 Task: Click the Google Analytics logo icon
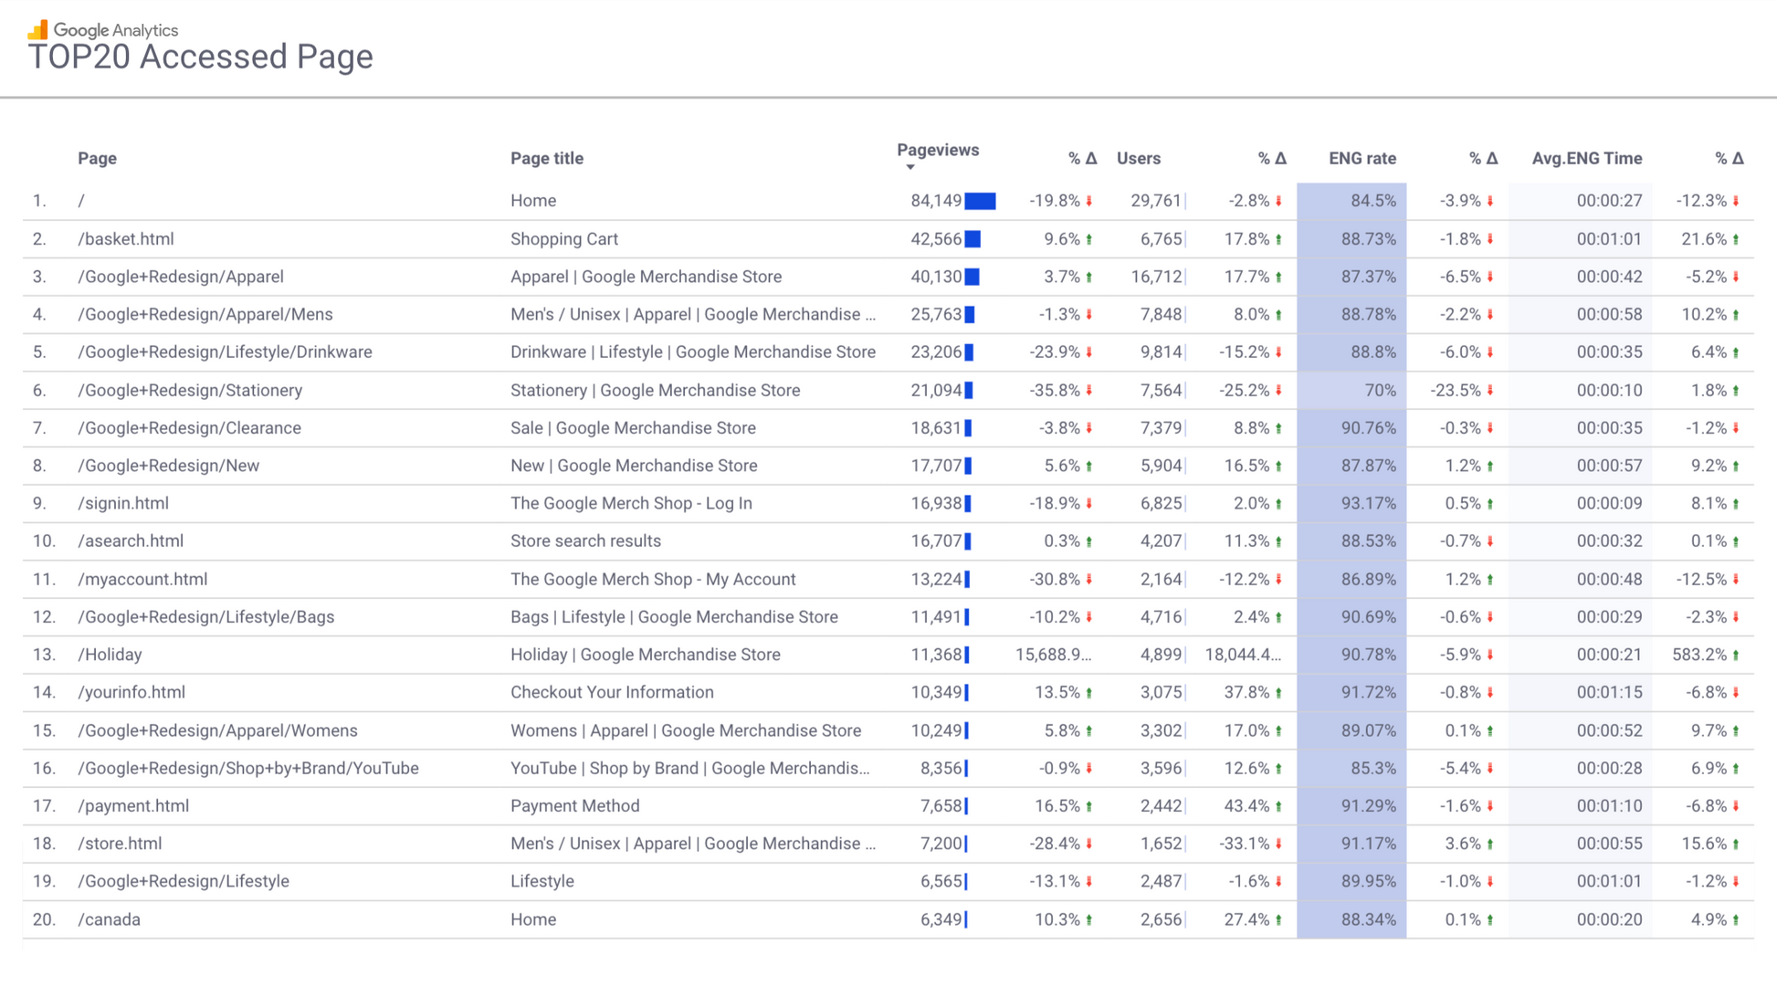pos(37,30)
